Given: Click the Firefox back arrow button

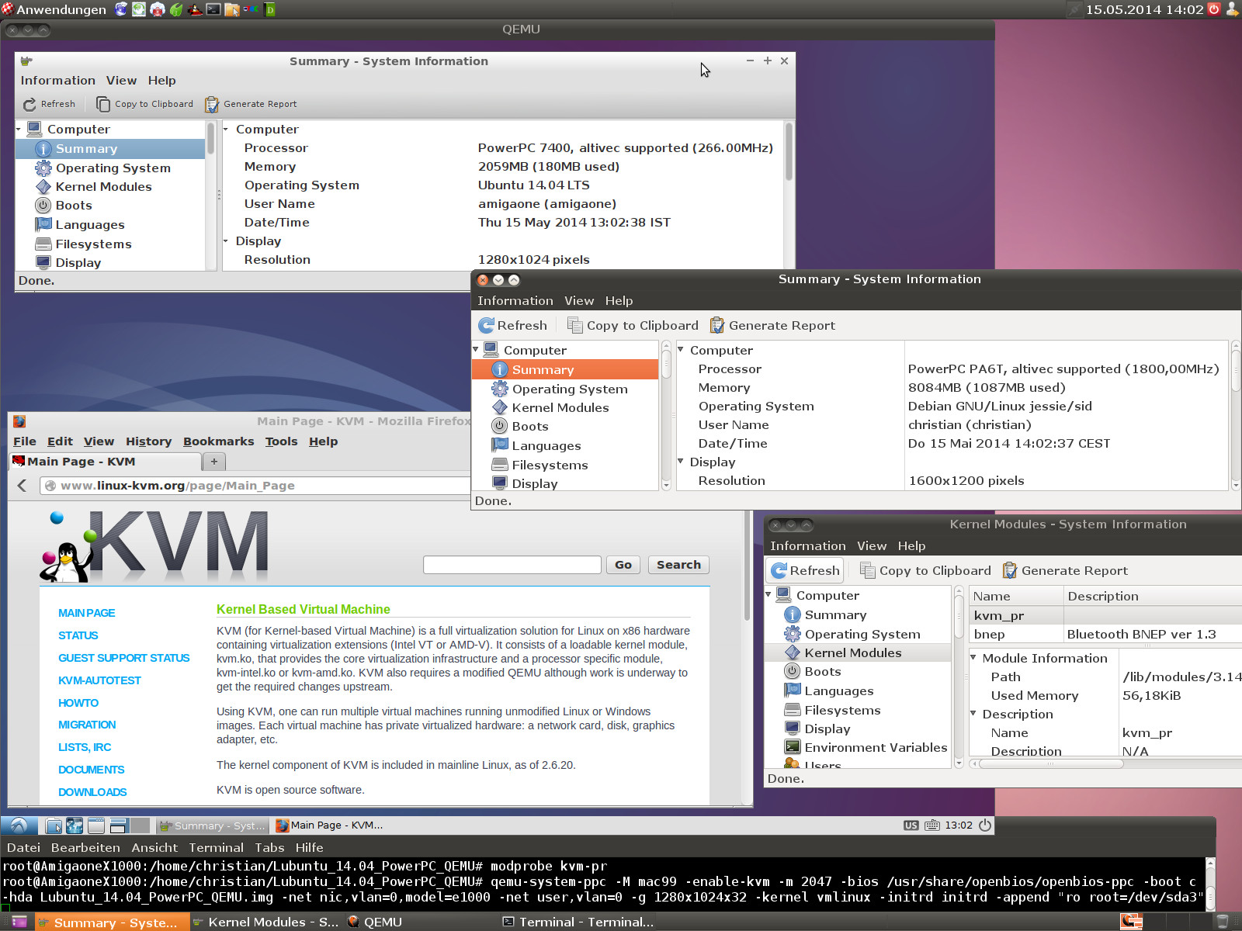Looking at the screenshot, I should pos(23,486).
